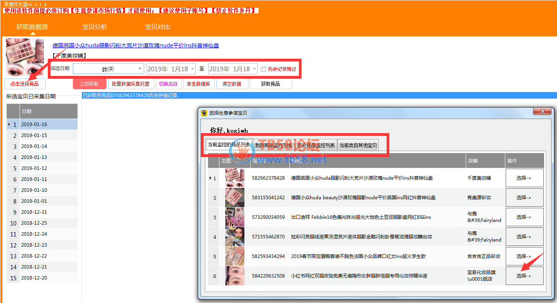Expand the end date picker
Viewport: 557px width, 303px height.
click(254, 69)
